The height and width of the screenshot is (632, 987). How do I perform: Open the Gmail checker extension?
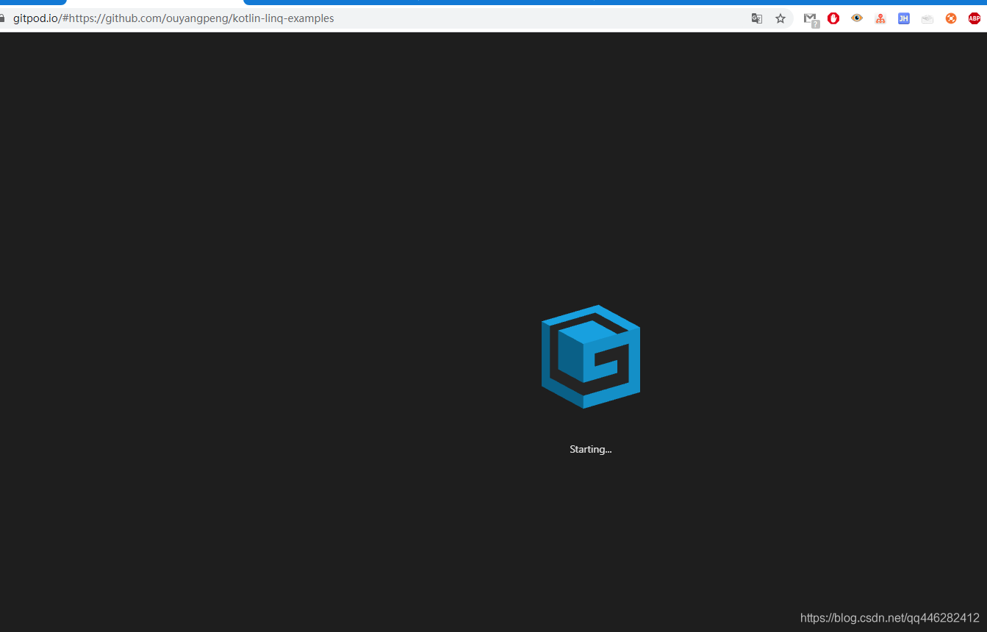click(811, 19)
